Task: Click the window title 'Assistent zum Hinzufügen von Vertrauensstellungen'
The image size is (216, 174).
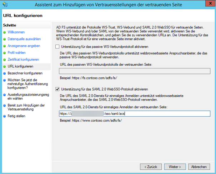Action: tap(109, 5)
